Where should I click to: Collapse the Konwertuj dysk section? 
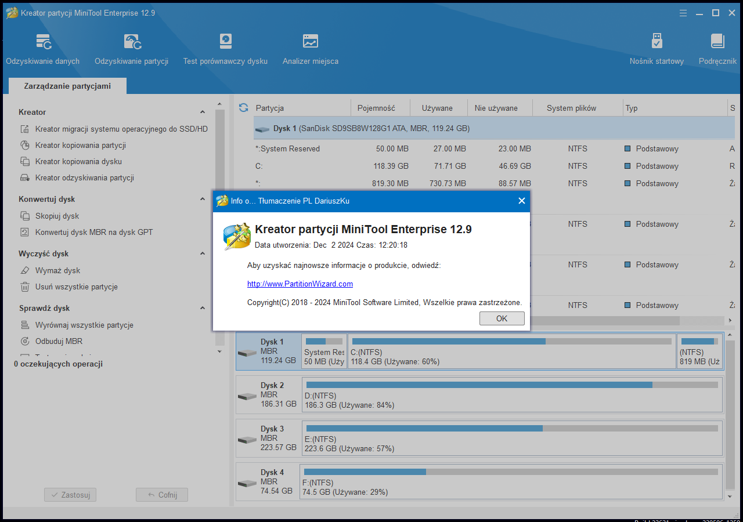pyautogui.click(x=203, y=200)
